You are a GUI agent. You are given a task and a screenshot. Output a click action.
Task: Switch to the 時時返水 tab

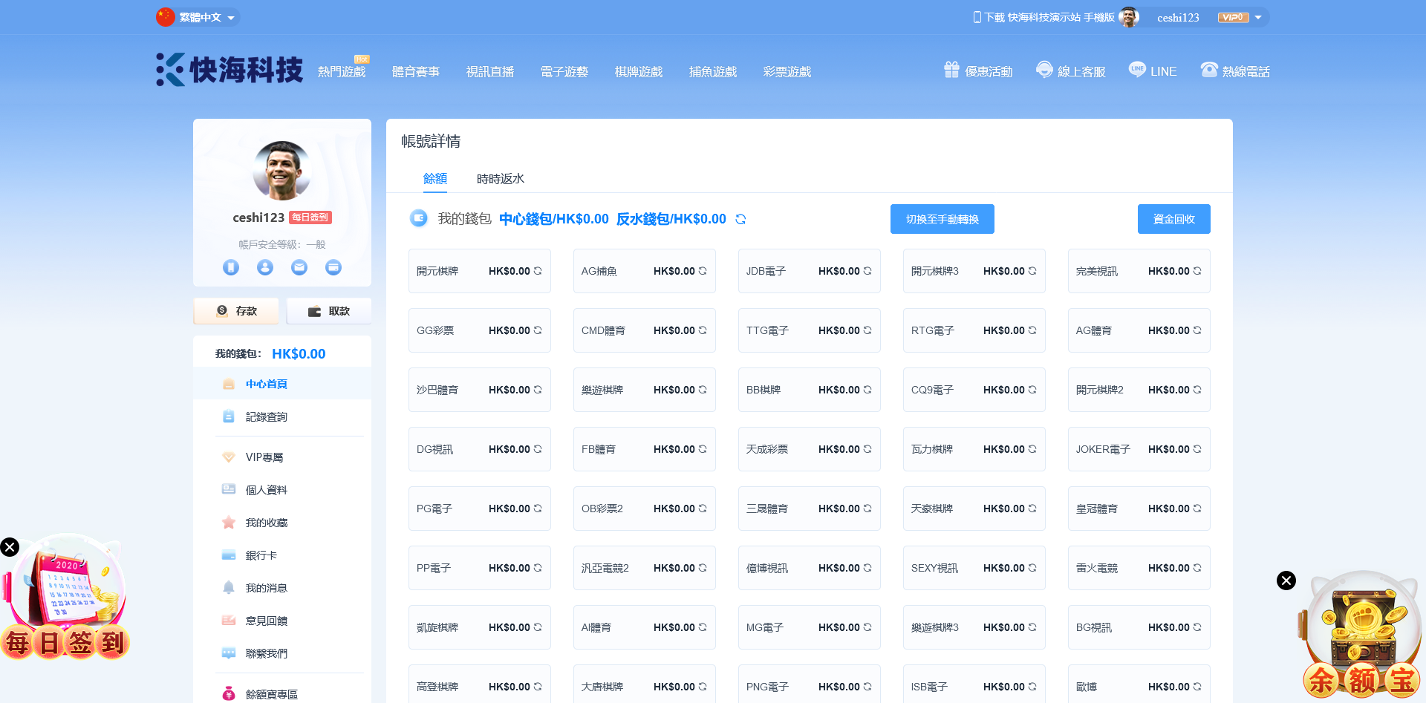tap(500, 179)
